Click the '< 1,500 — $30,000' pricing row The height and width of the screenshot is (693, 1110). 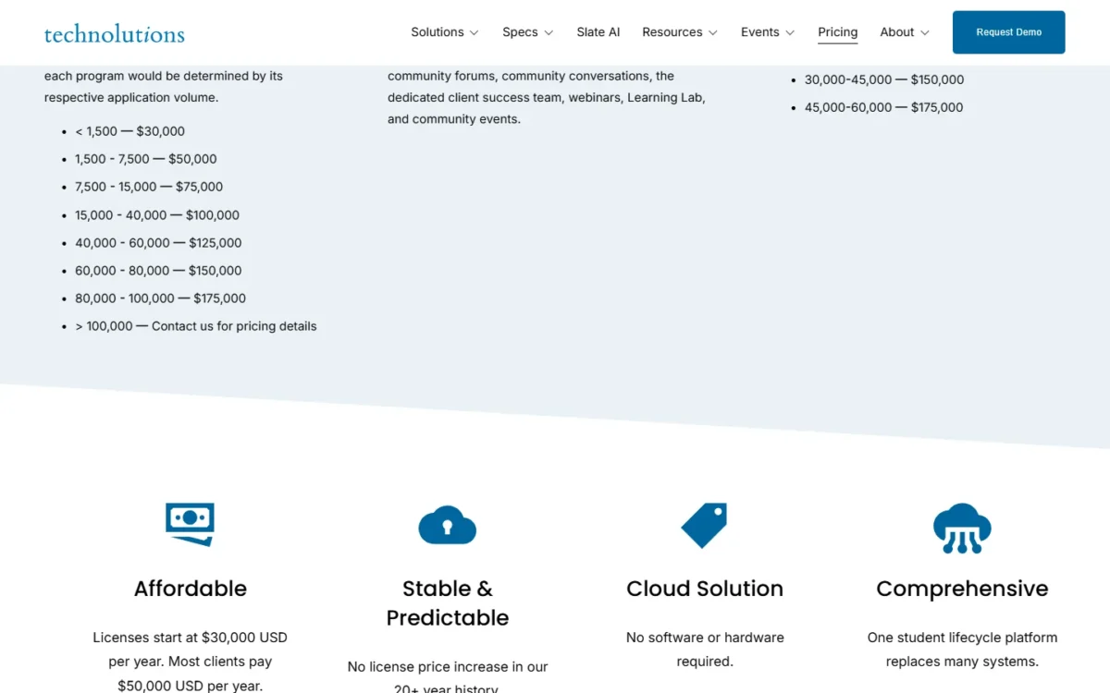(x=129, y=131)
